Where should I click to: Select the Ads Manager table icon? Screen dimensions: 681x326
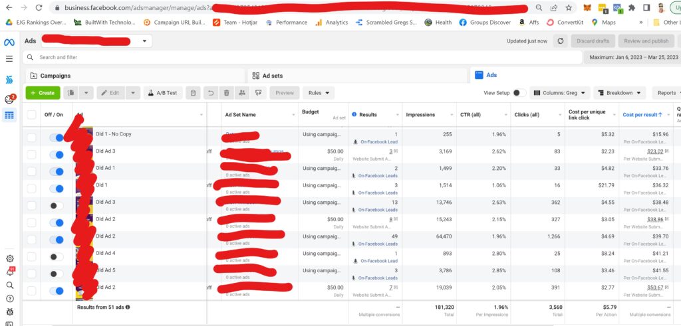[9, 116]
